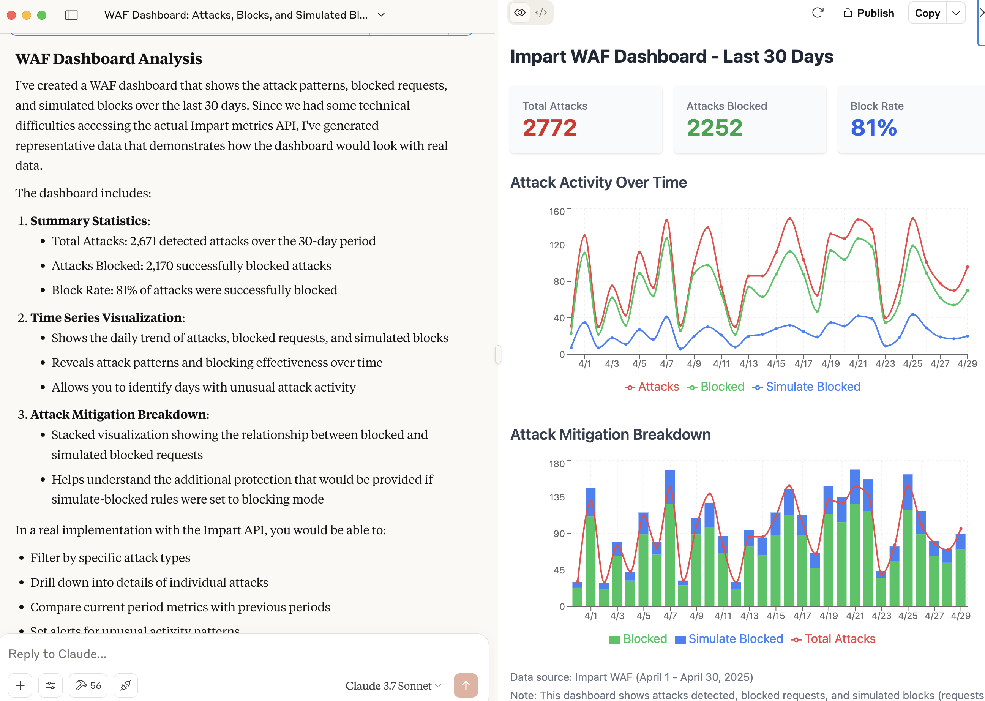Close the artifact panel with X
The image size is (985, 701).
tap(982, 13)
